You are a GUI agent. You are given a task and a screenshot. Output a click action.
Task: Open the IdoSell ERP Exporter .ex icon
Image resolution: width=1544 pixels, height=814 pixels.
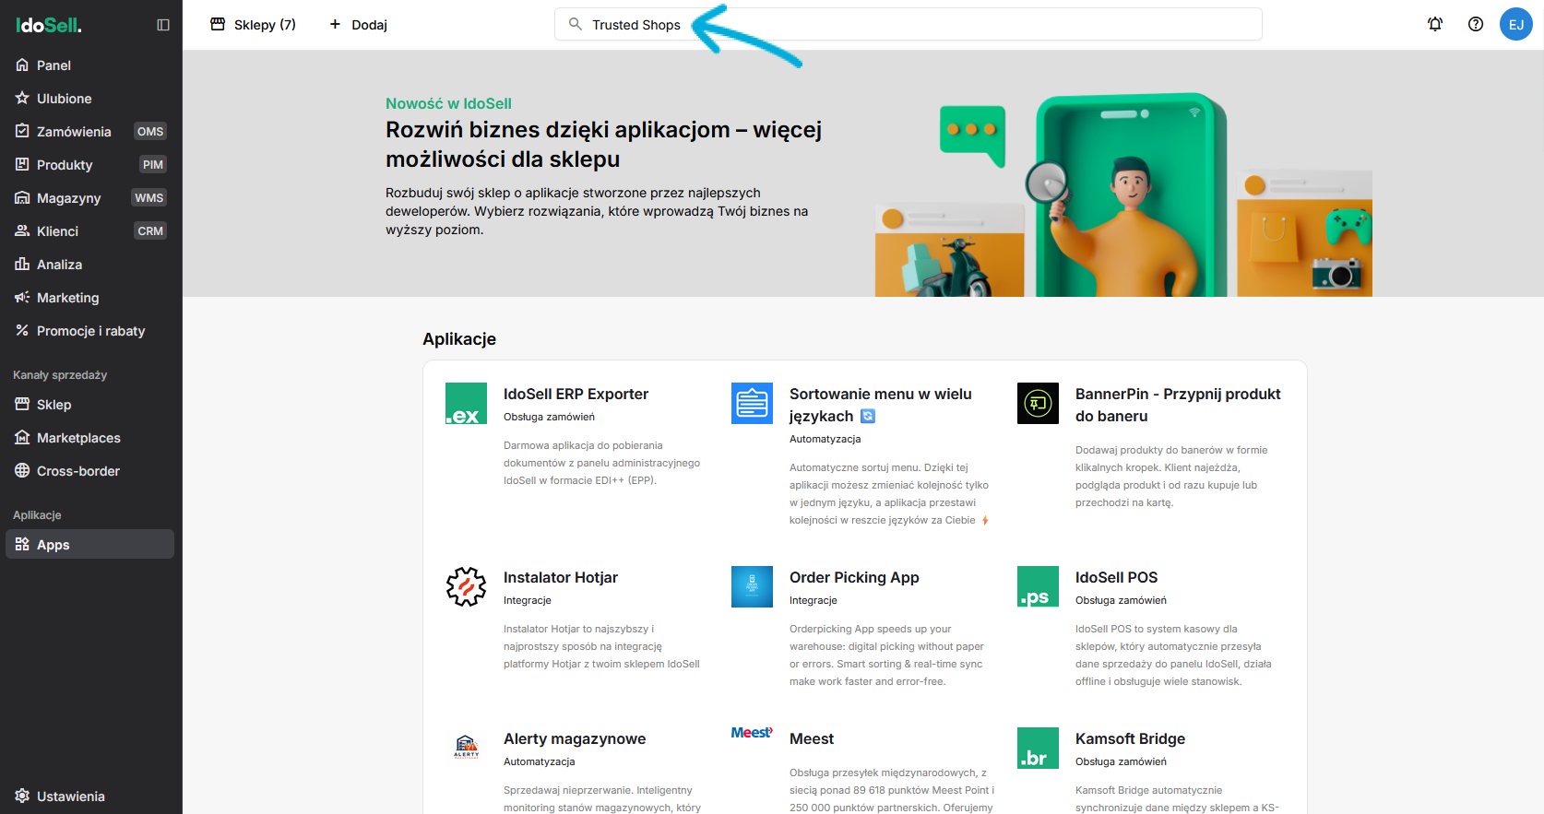[x=466, y=403]
